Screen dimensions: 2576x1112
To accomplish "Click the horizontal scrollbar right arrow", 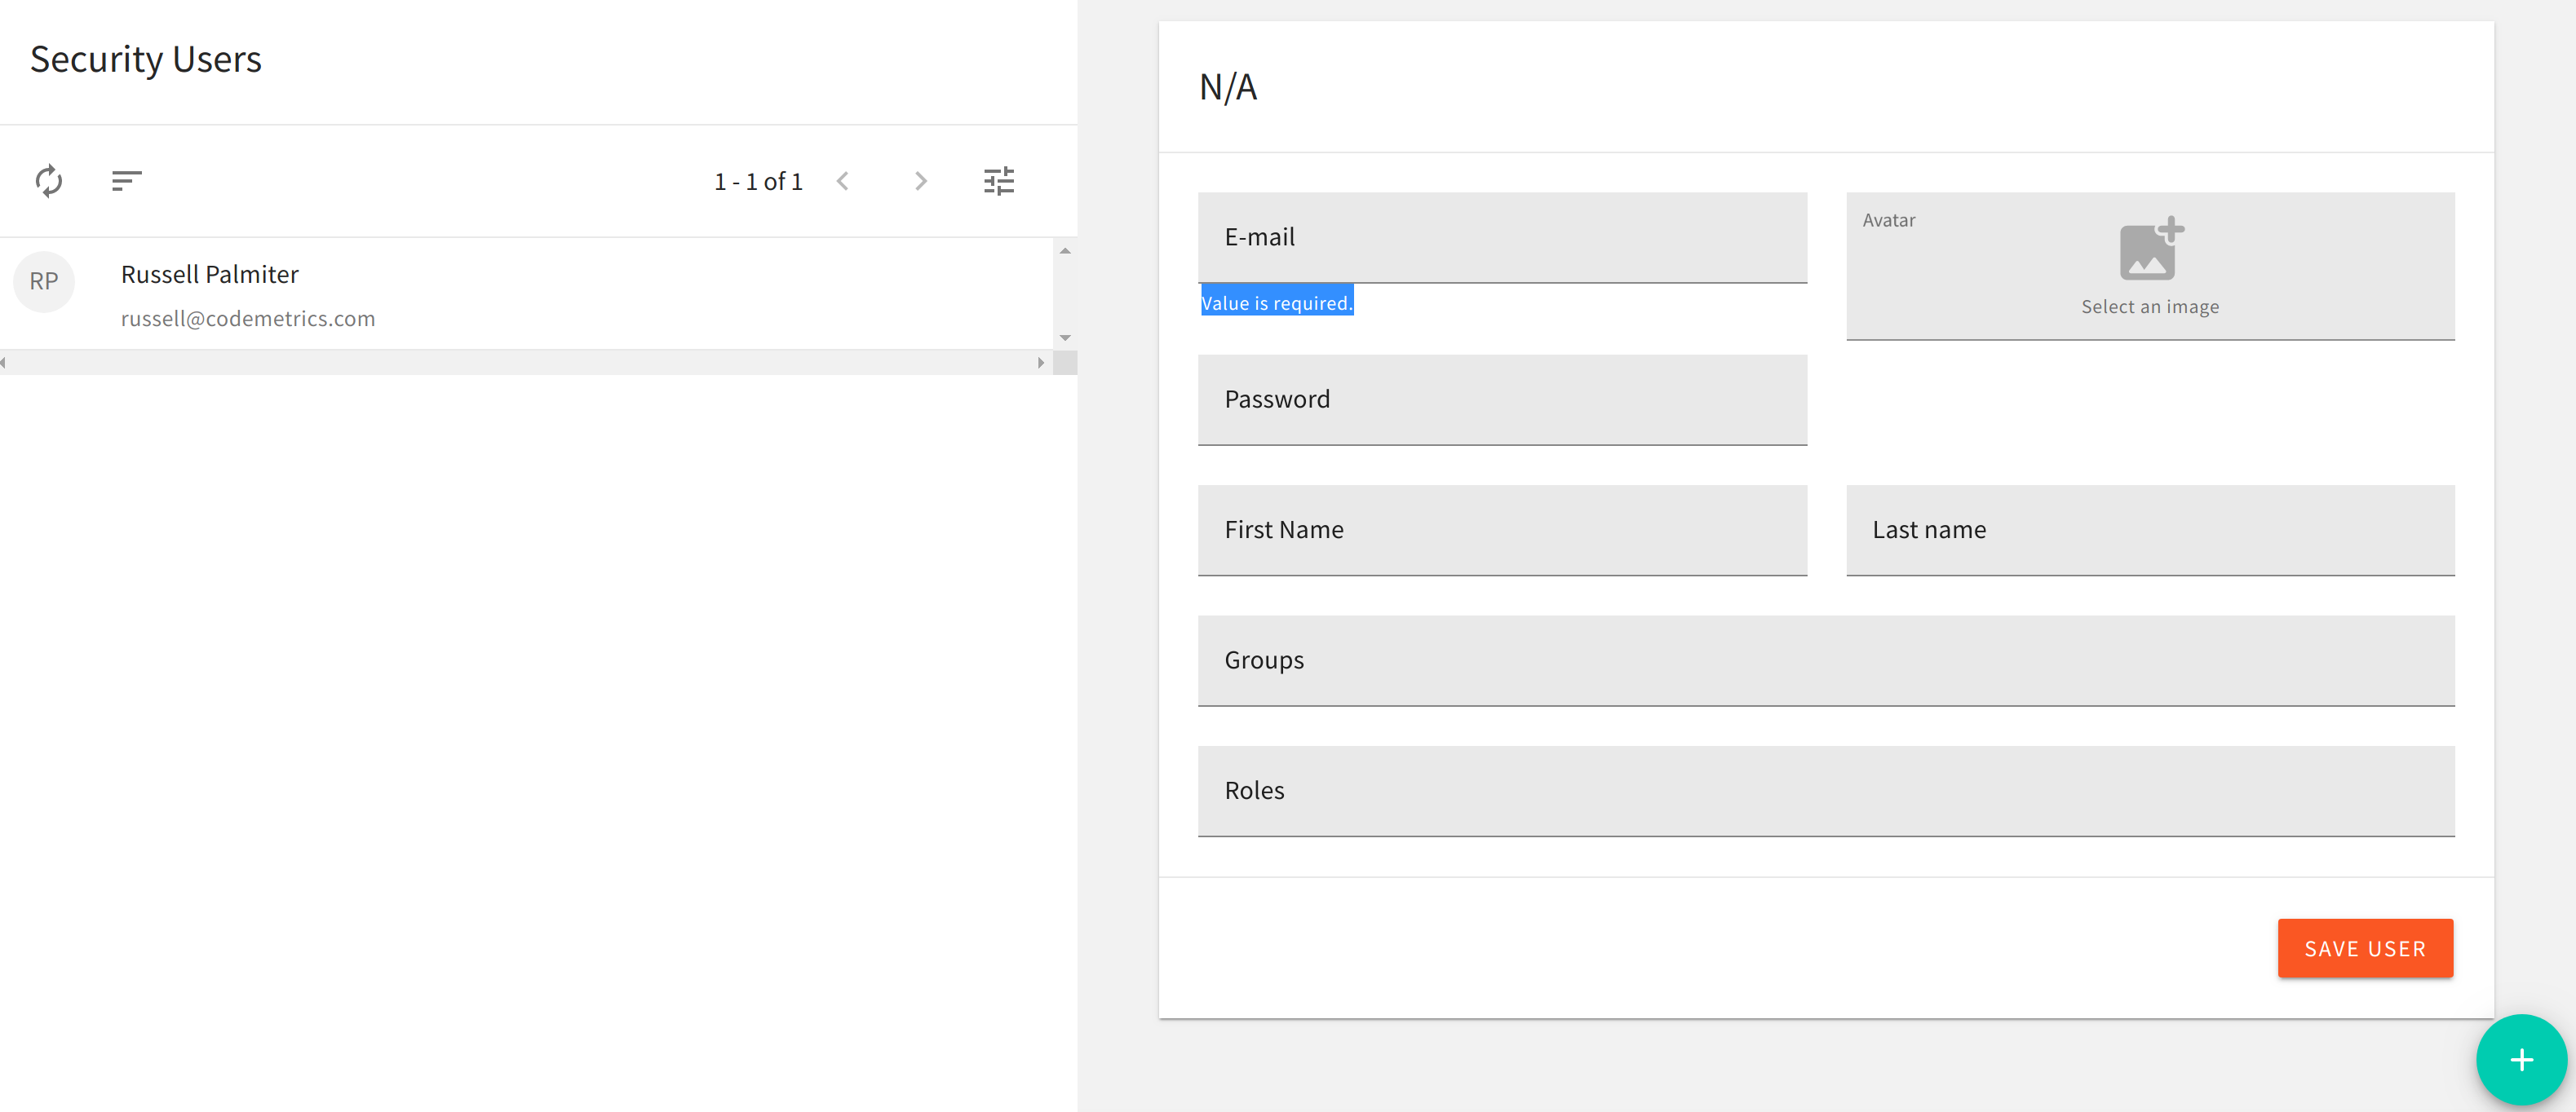I will (1040, 363).
